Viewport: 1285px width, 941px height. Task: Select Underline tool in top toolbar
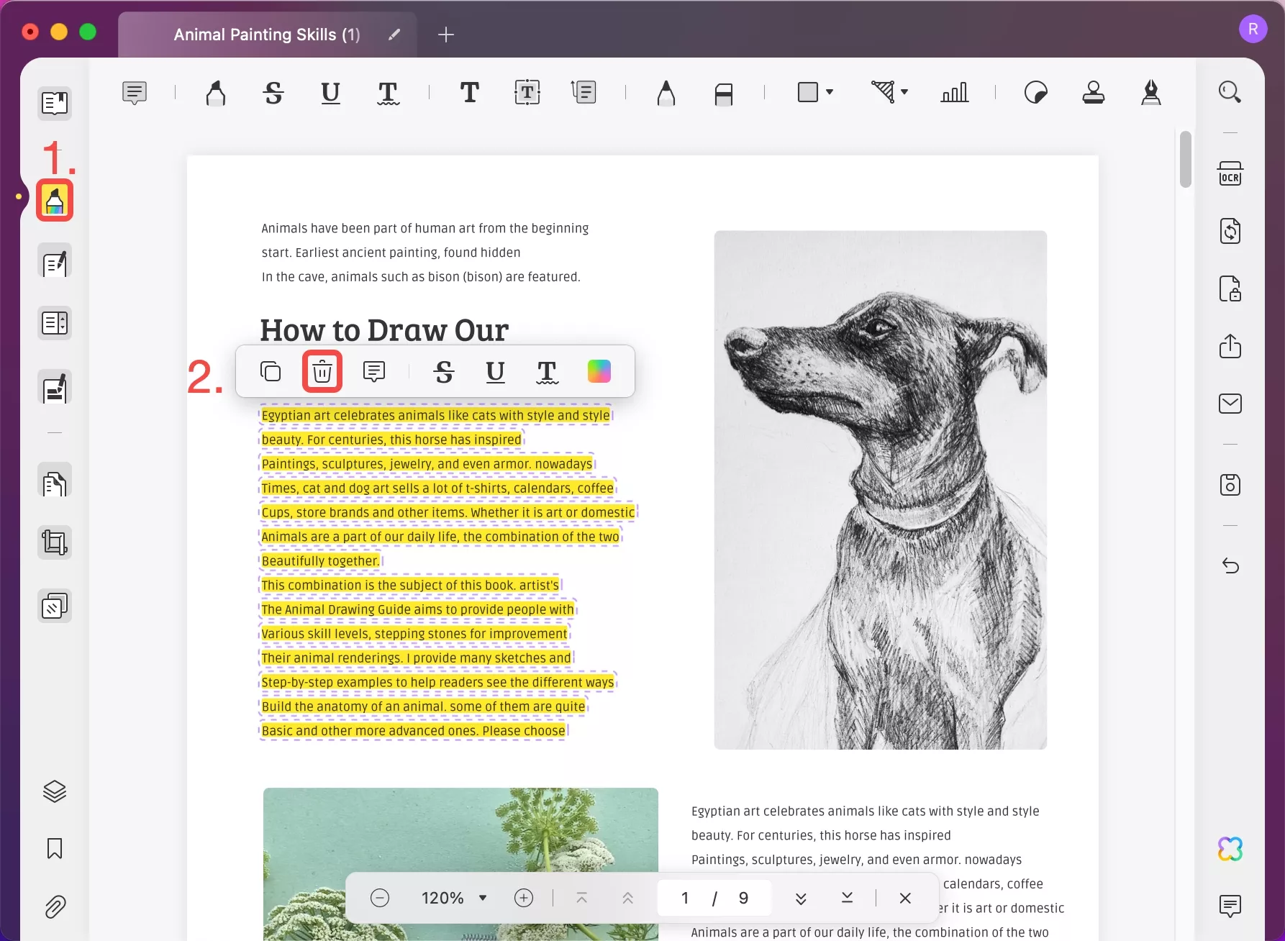330,93
